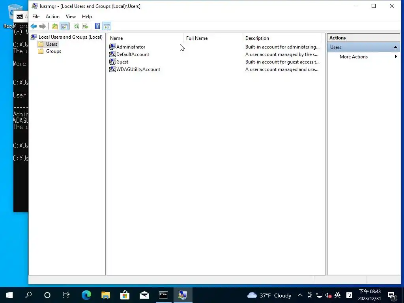
Task: Click Users folder icon in tree
Action: 41,44
